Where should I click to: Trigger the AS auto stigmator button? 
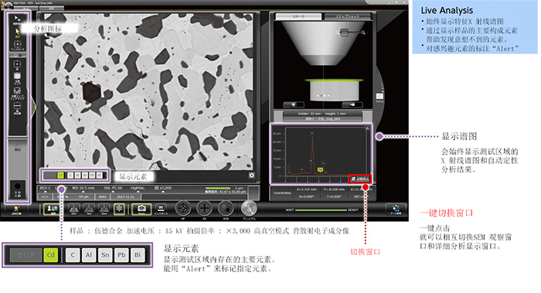point(205,209)
